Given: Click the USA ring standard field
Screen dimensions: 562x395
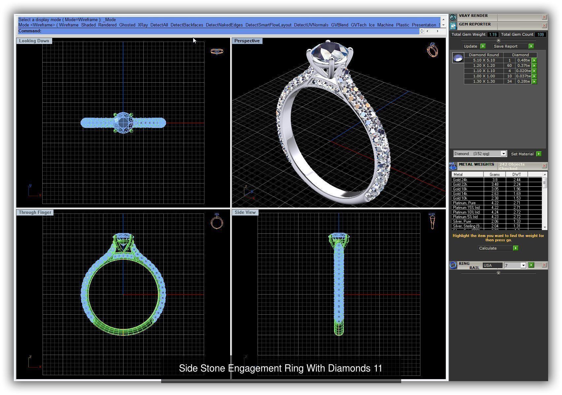Looking at the screenshot, I should coord(492,265).
